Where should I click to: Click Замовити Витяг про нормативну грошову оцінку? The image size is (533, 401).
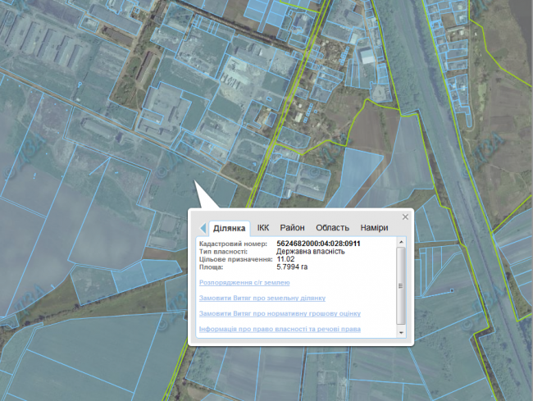[280, 313]
